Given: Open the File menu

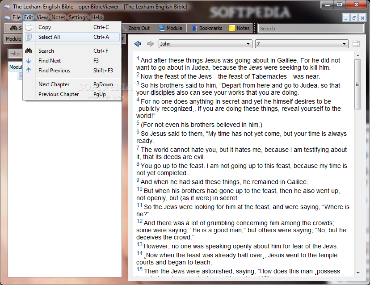Looking at the screenshot, I should (x=17, y=17).
